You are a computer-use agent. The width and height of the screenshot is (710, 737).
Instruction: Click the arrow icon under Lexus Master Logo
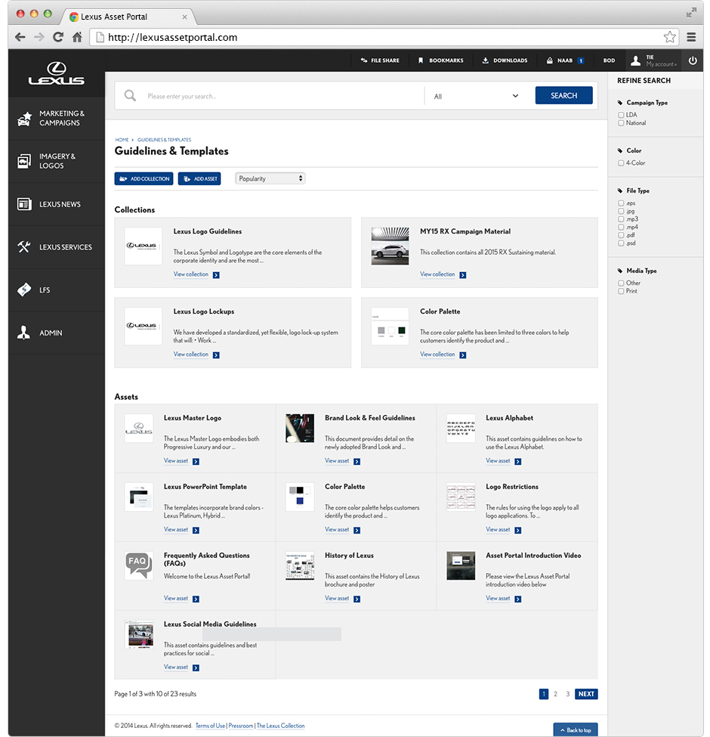pos(196,462)
